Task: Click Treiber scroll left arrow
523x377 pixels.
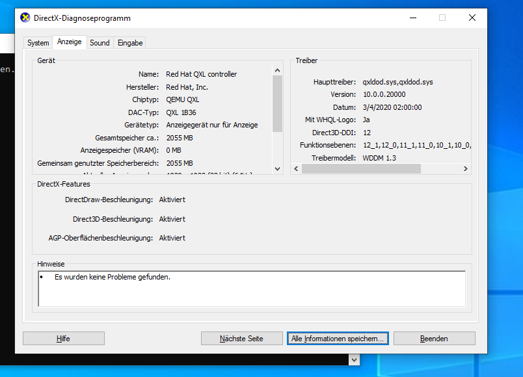Action: tap(296, 168)
